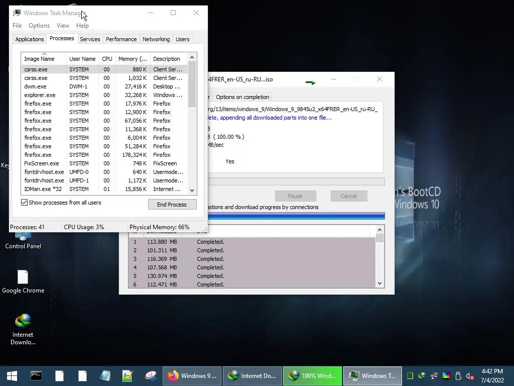The height and width of the screenshot is (386, 514).
Task: Click the taskbar clock 4:42 PM
Action: [x=492, y=371]
